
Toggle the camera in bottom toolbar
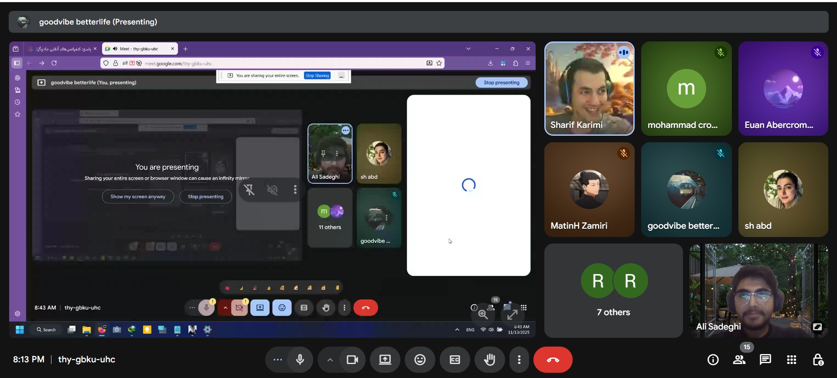click(x=352, y=360)
